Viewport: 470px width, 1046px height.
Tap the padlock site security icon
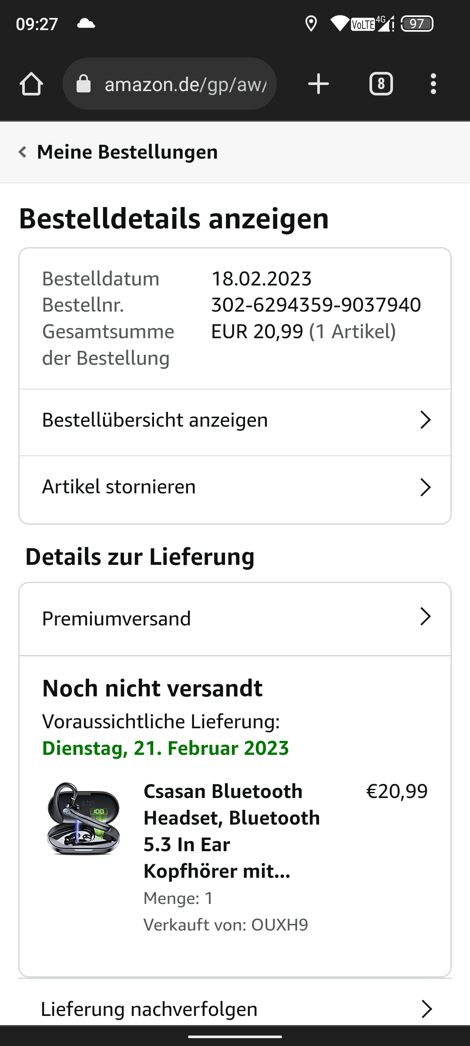(x=84, y=84)
